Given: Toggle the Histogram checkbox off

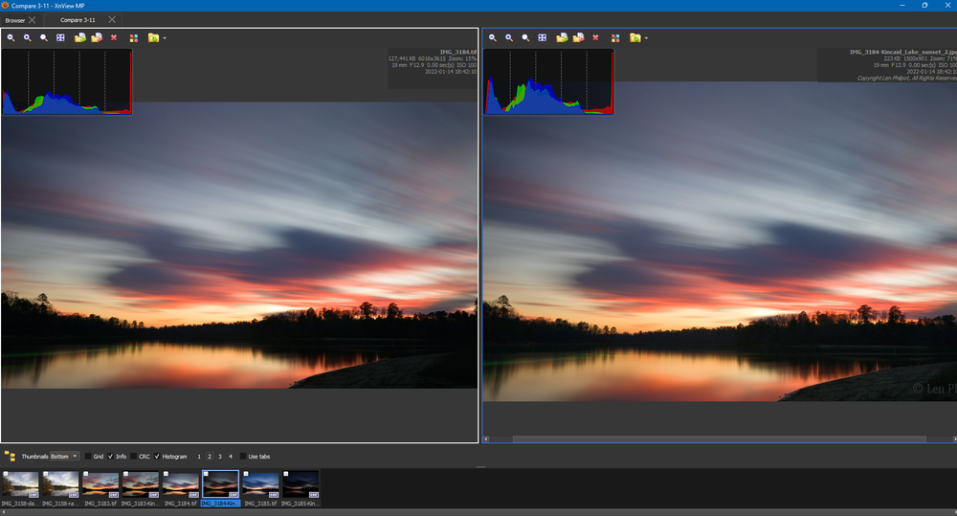Looking at the screenshot, I should click(157, 456).
